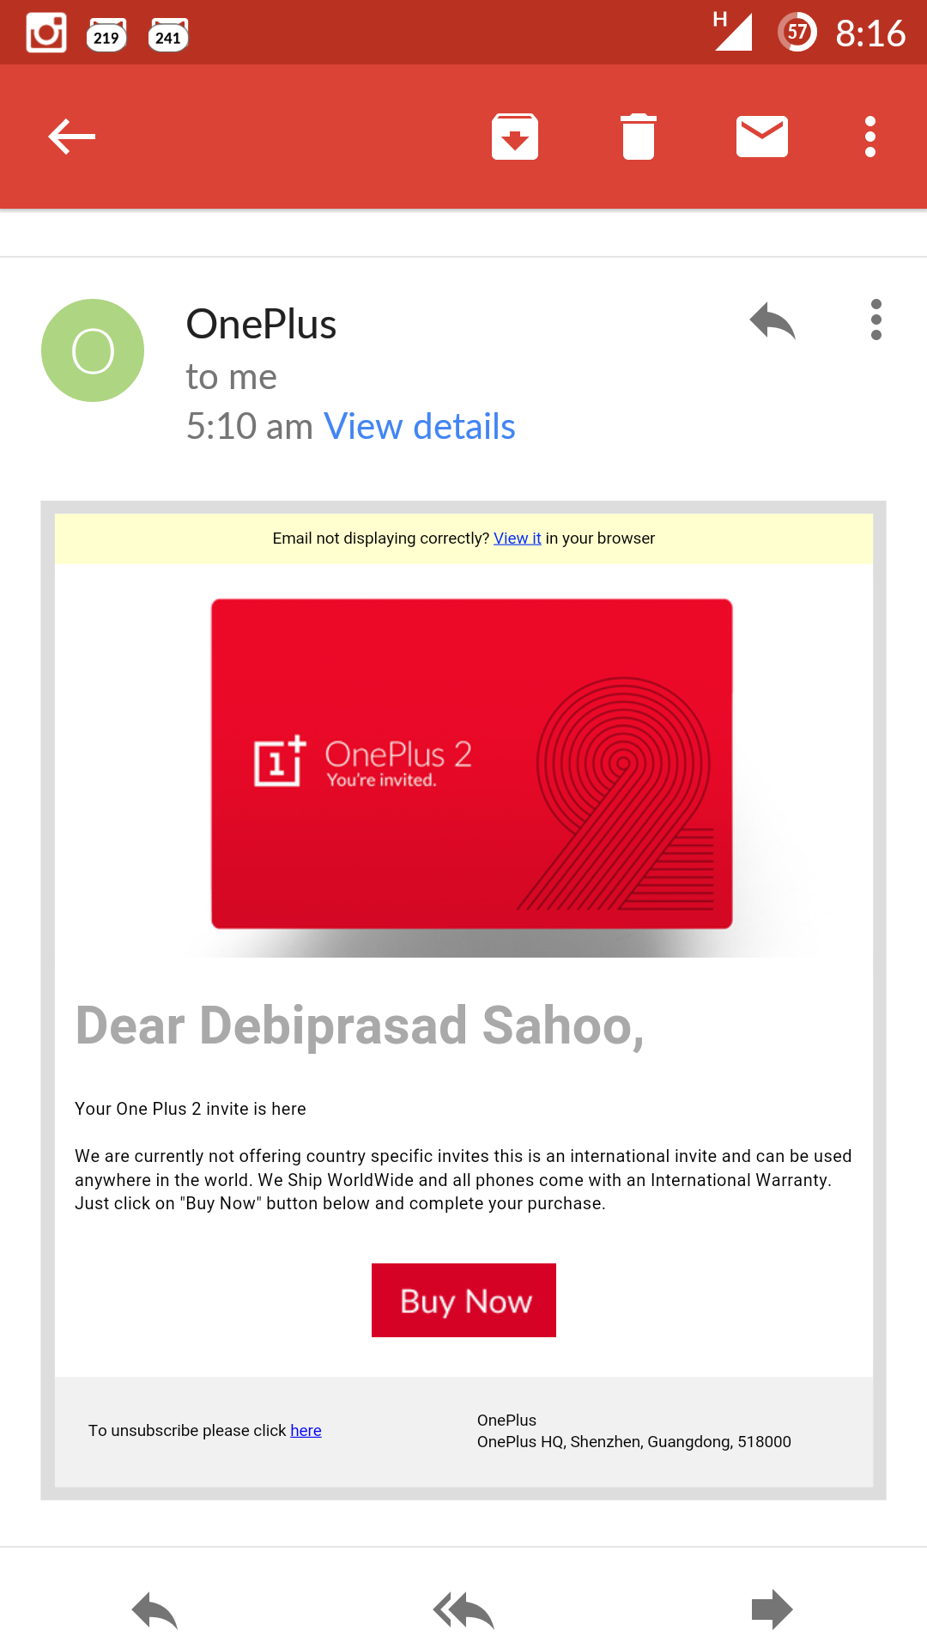Tap the Instagram notification icon in status bar
This screenshot has height=1649, width=927.
pyautogui.click(x=46, y=33)
